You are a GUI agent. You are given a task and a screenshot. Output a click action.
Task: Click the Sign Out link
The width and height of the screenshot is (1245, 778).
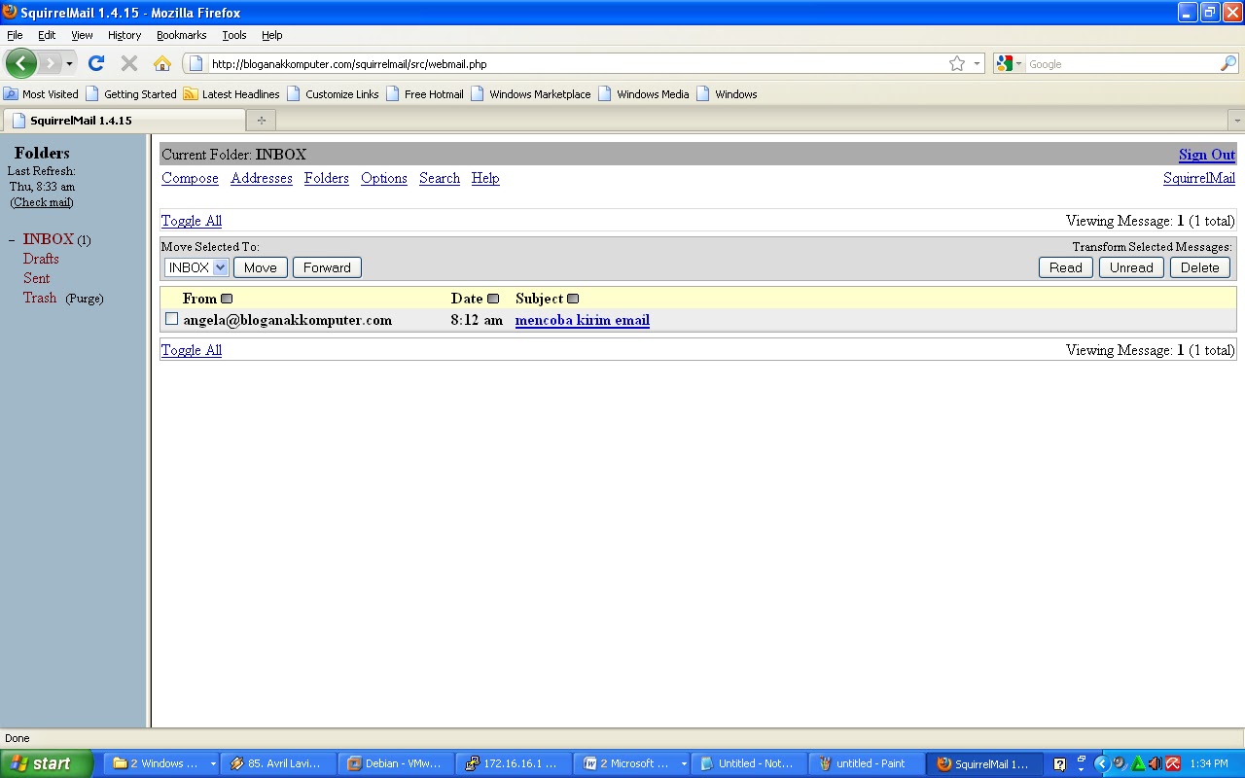(x=1207, y=155)
